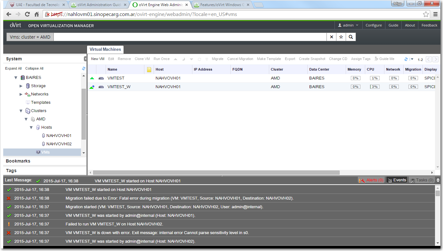Click the New VM button

point(98,59)
